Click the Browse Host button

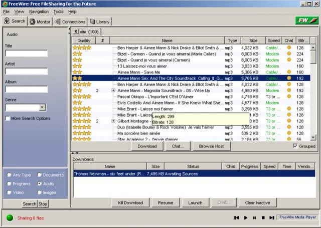[x=211, y=146]
